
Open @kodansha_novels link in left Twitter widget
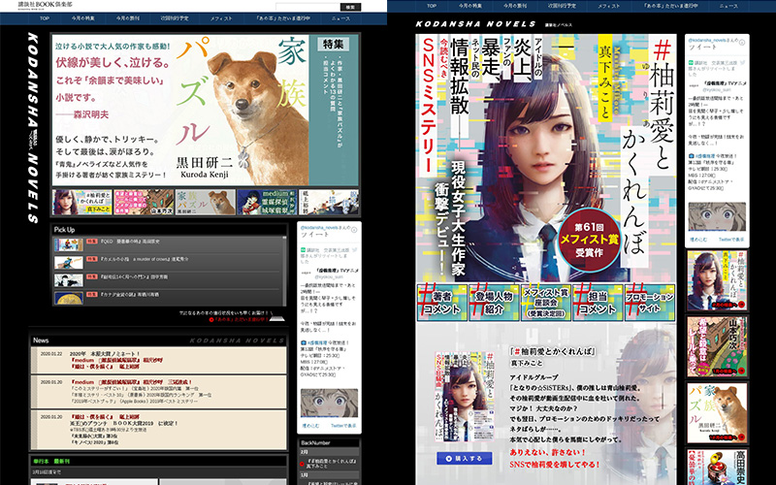[x=320, y=228]
